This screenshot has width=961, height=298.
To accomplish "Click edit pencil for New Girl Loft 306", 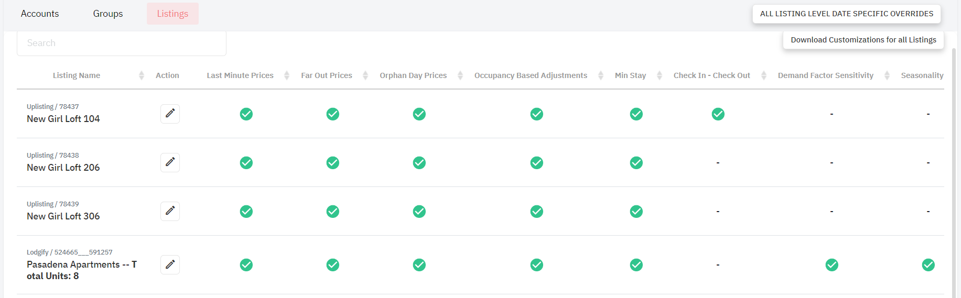I will point(170,211).
